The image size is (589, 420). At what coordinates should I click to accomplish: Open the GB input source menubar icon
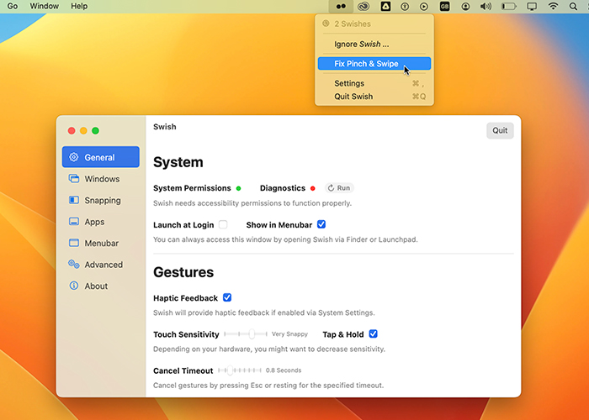444,7
